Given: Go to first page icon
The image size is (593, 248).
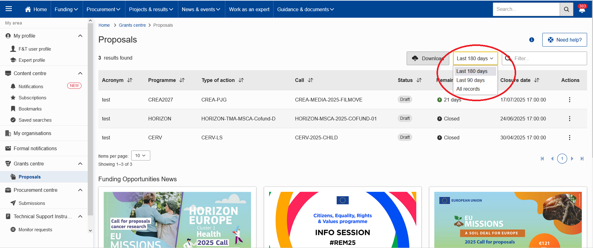Looking at the screenshot, I should tap(542, 159).
